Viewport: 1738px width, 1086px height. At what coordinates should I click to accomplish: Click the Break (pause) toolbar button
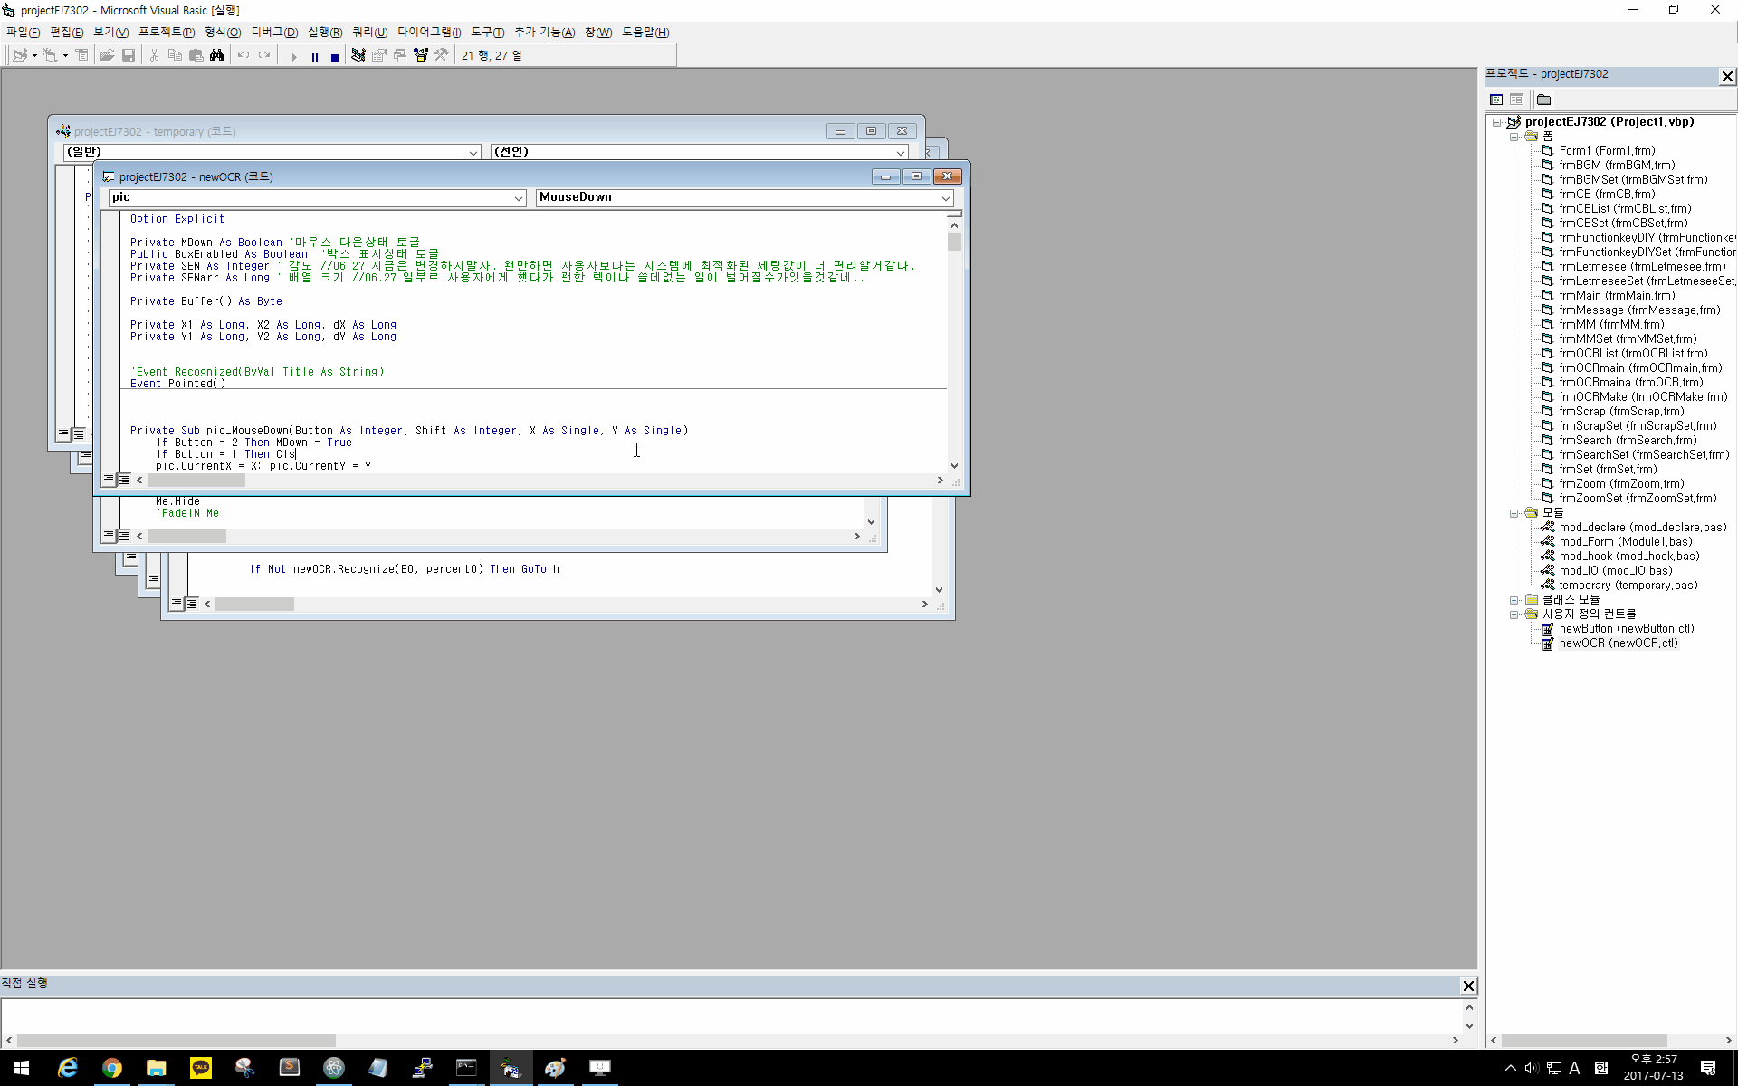point(314,56)
